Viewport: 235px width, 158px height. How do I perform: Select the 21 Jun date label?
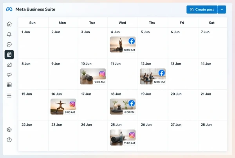(x=206, y=94)
